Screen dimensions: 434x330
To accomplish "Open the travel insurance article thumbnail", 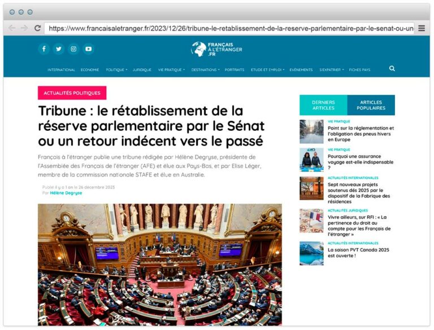I will pyautogui.click(x=311, y=160).
